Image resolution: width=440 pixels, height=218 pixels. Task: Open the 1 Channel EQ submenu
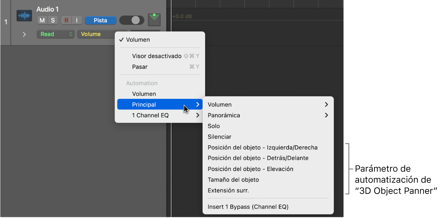coord(150,116)
